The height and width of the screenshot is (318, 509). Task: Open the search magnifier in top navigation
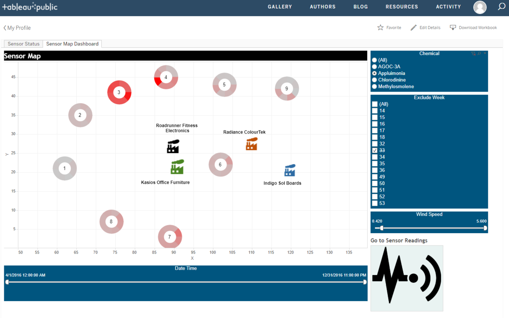click(x=501, y=7)
